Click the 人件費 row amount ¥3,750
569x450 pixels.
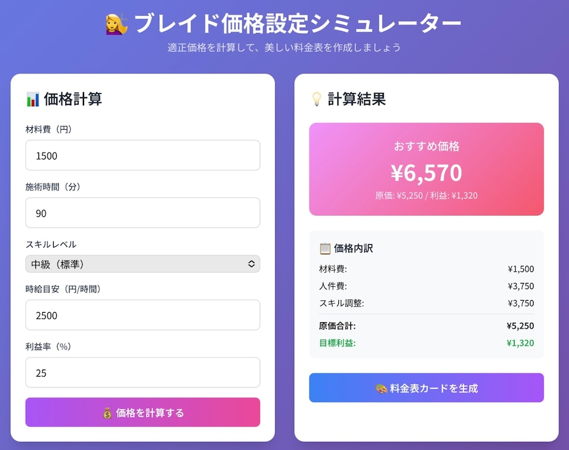pos(521,286)
